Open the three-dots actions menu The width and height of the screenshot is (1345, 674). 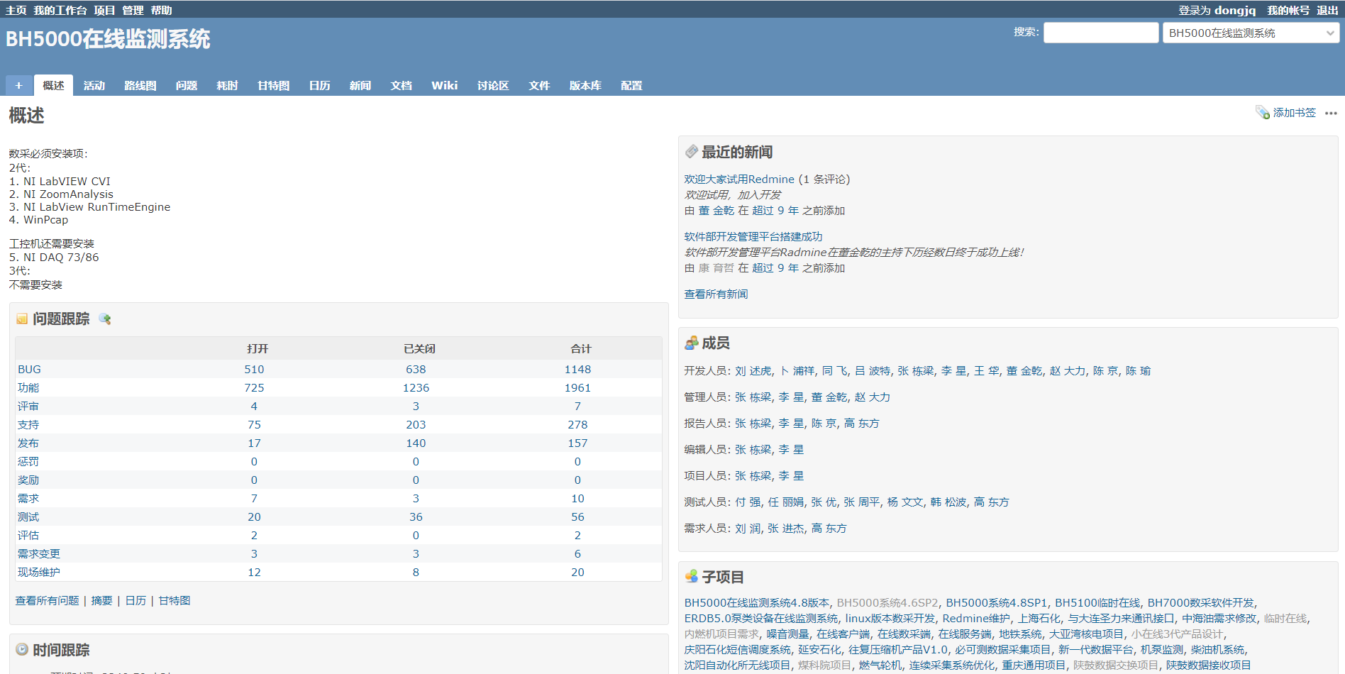point(1331,114)
